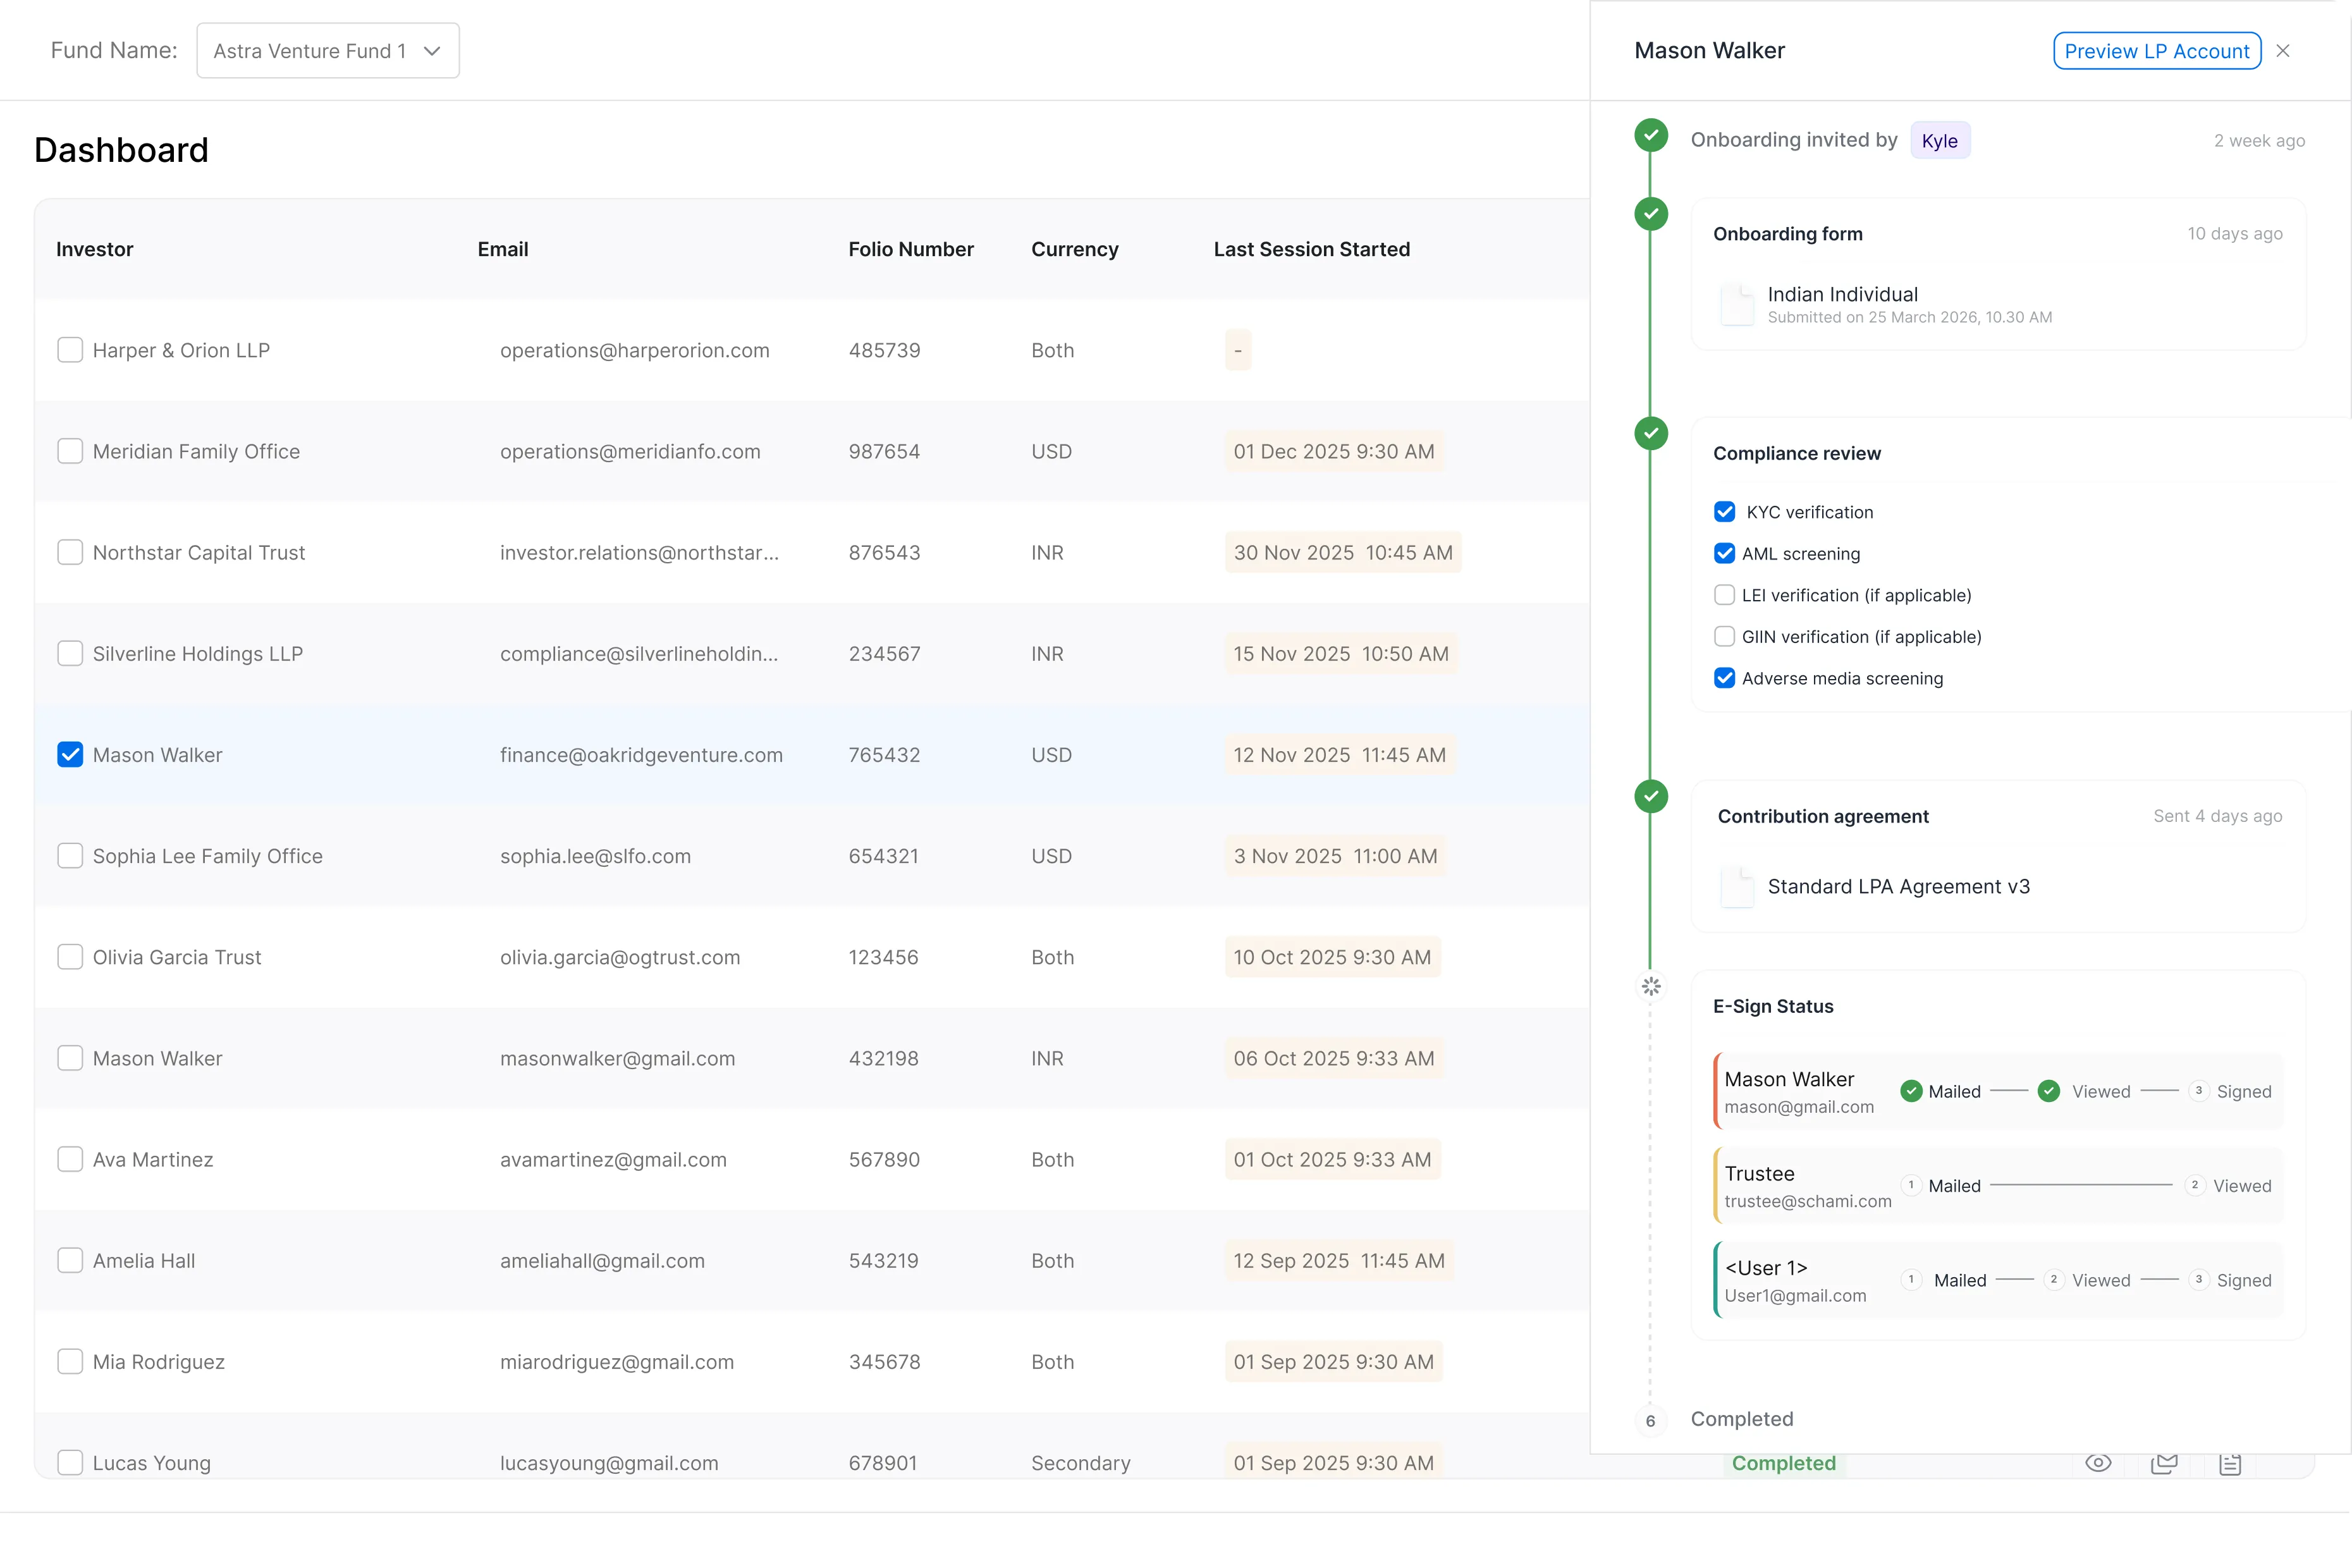2352x1568 pixels.
Task: Close the Mason Walker side panel
Action: pyautogui.click(x=2283, y=51)
